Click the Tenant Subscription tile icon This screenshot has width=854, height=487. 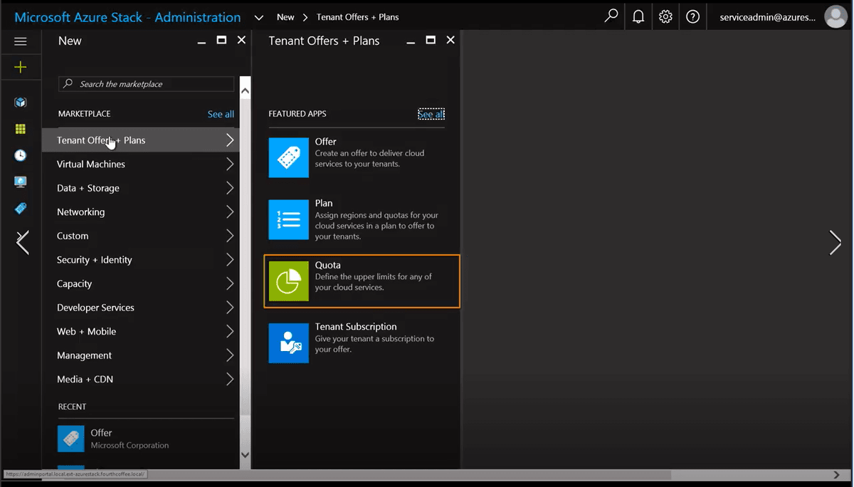[x=289, y=343]
